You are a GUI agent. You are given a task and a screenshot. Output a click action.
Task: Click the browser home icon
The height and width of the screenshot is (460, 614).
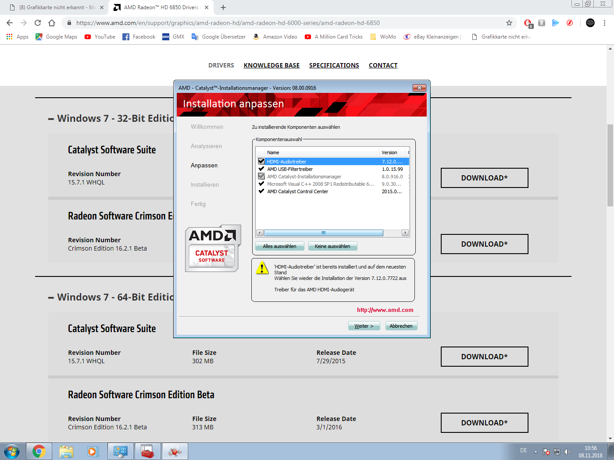pyautogui.click(x=52, y=23)
